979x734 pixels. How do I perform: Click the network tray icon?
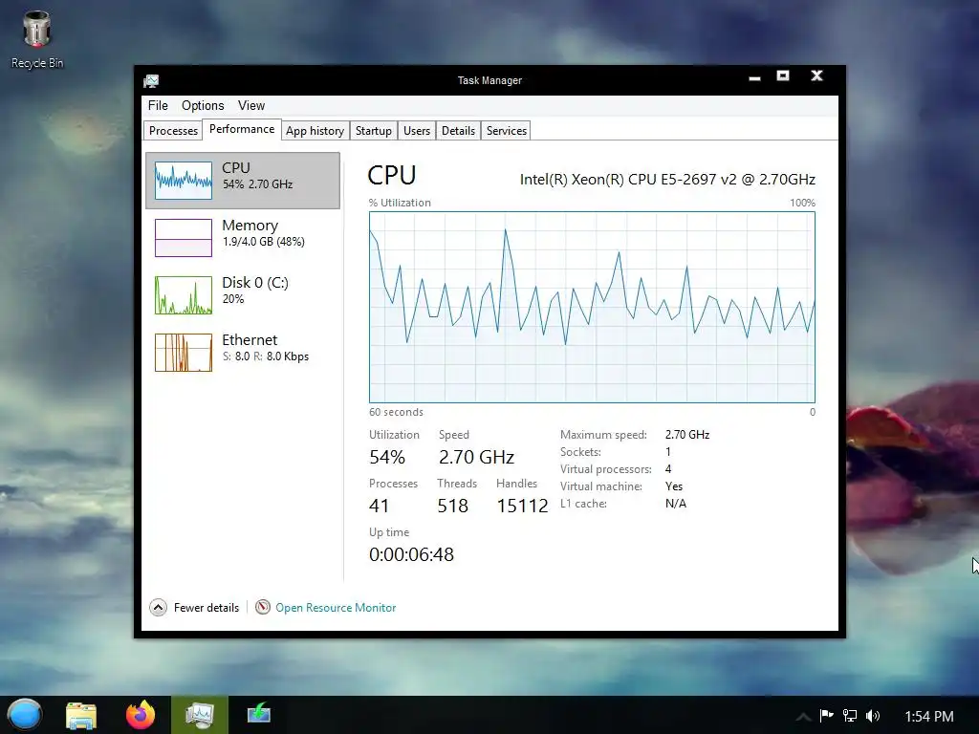coord(850,715)
